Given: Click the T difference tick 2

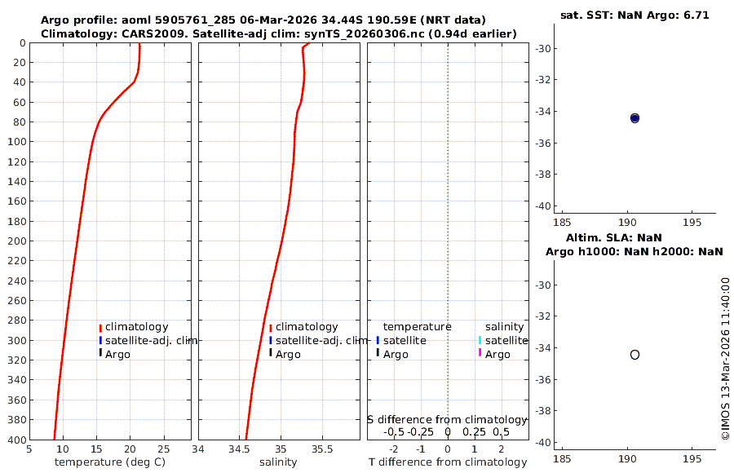Looking at the screenshot, I should tap(502, 449).
